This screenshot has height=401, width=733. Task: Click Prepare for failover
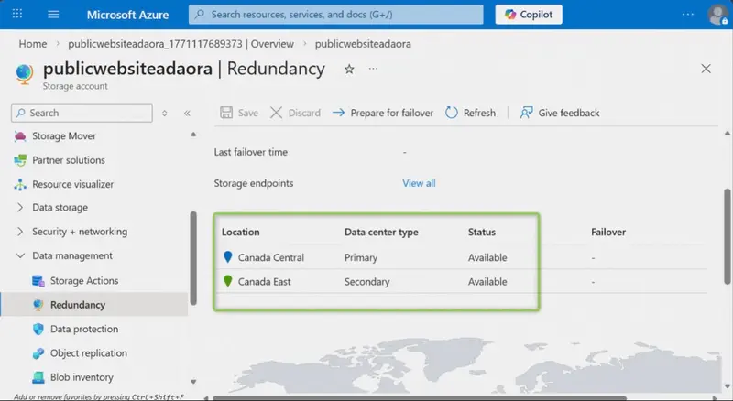tap(383, 113)
